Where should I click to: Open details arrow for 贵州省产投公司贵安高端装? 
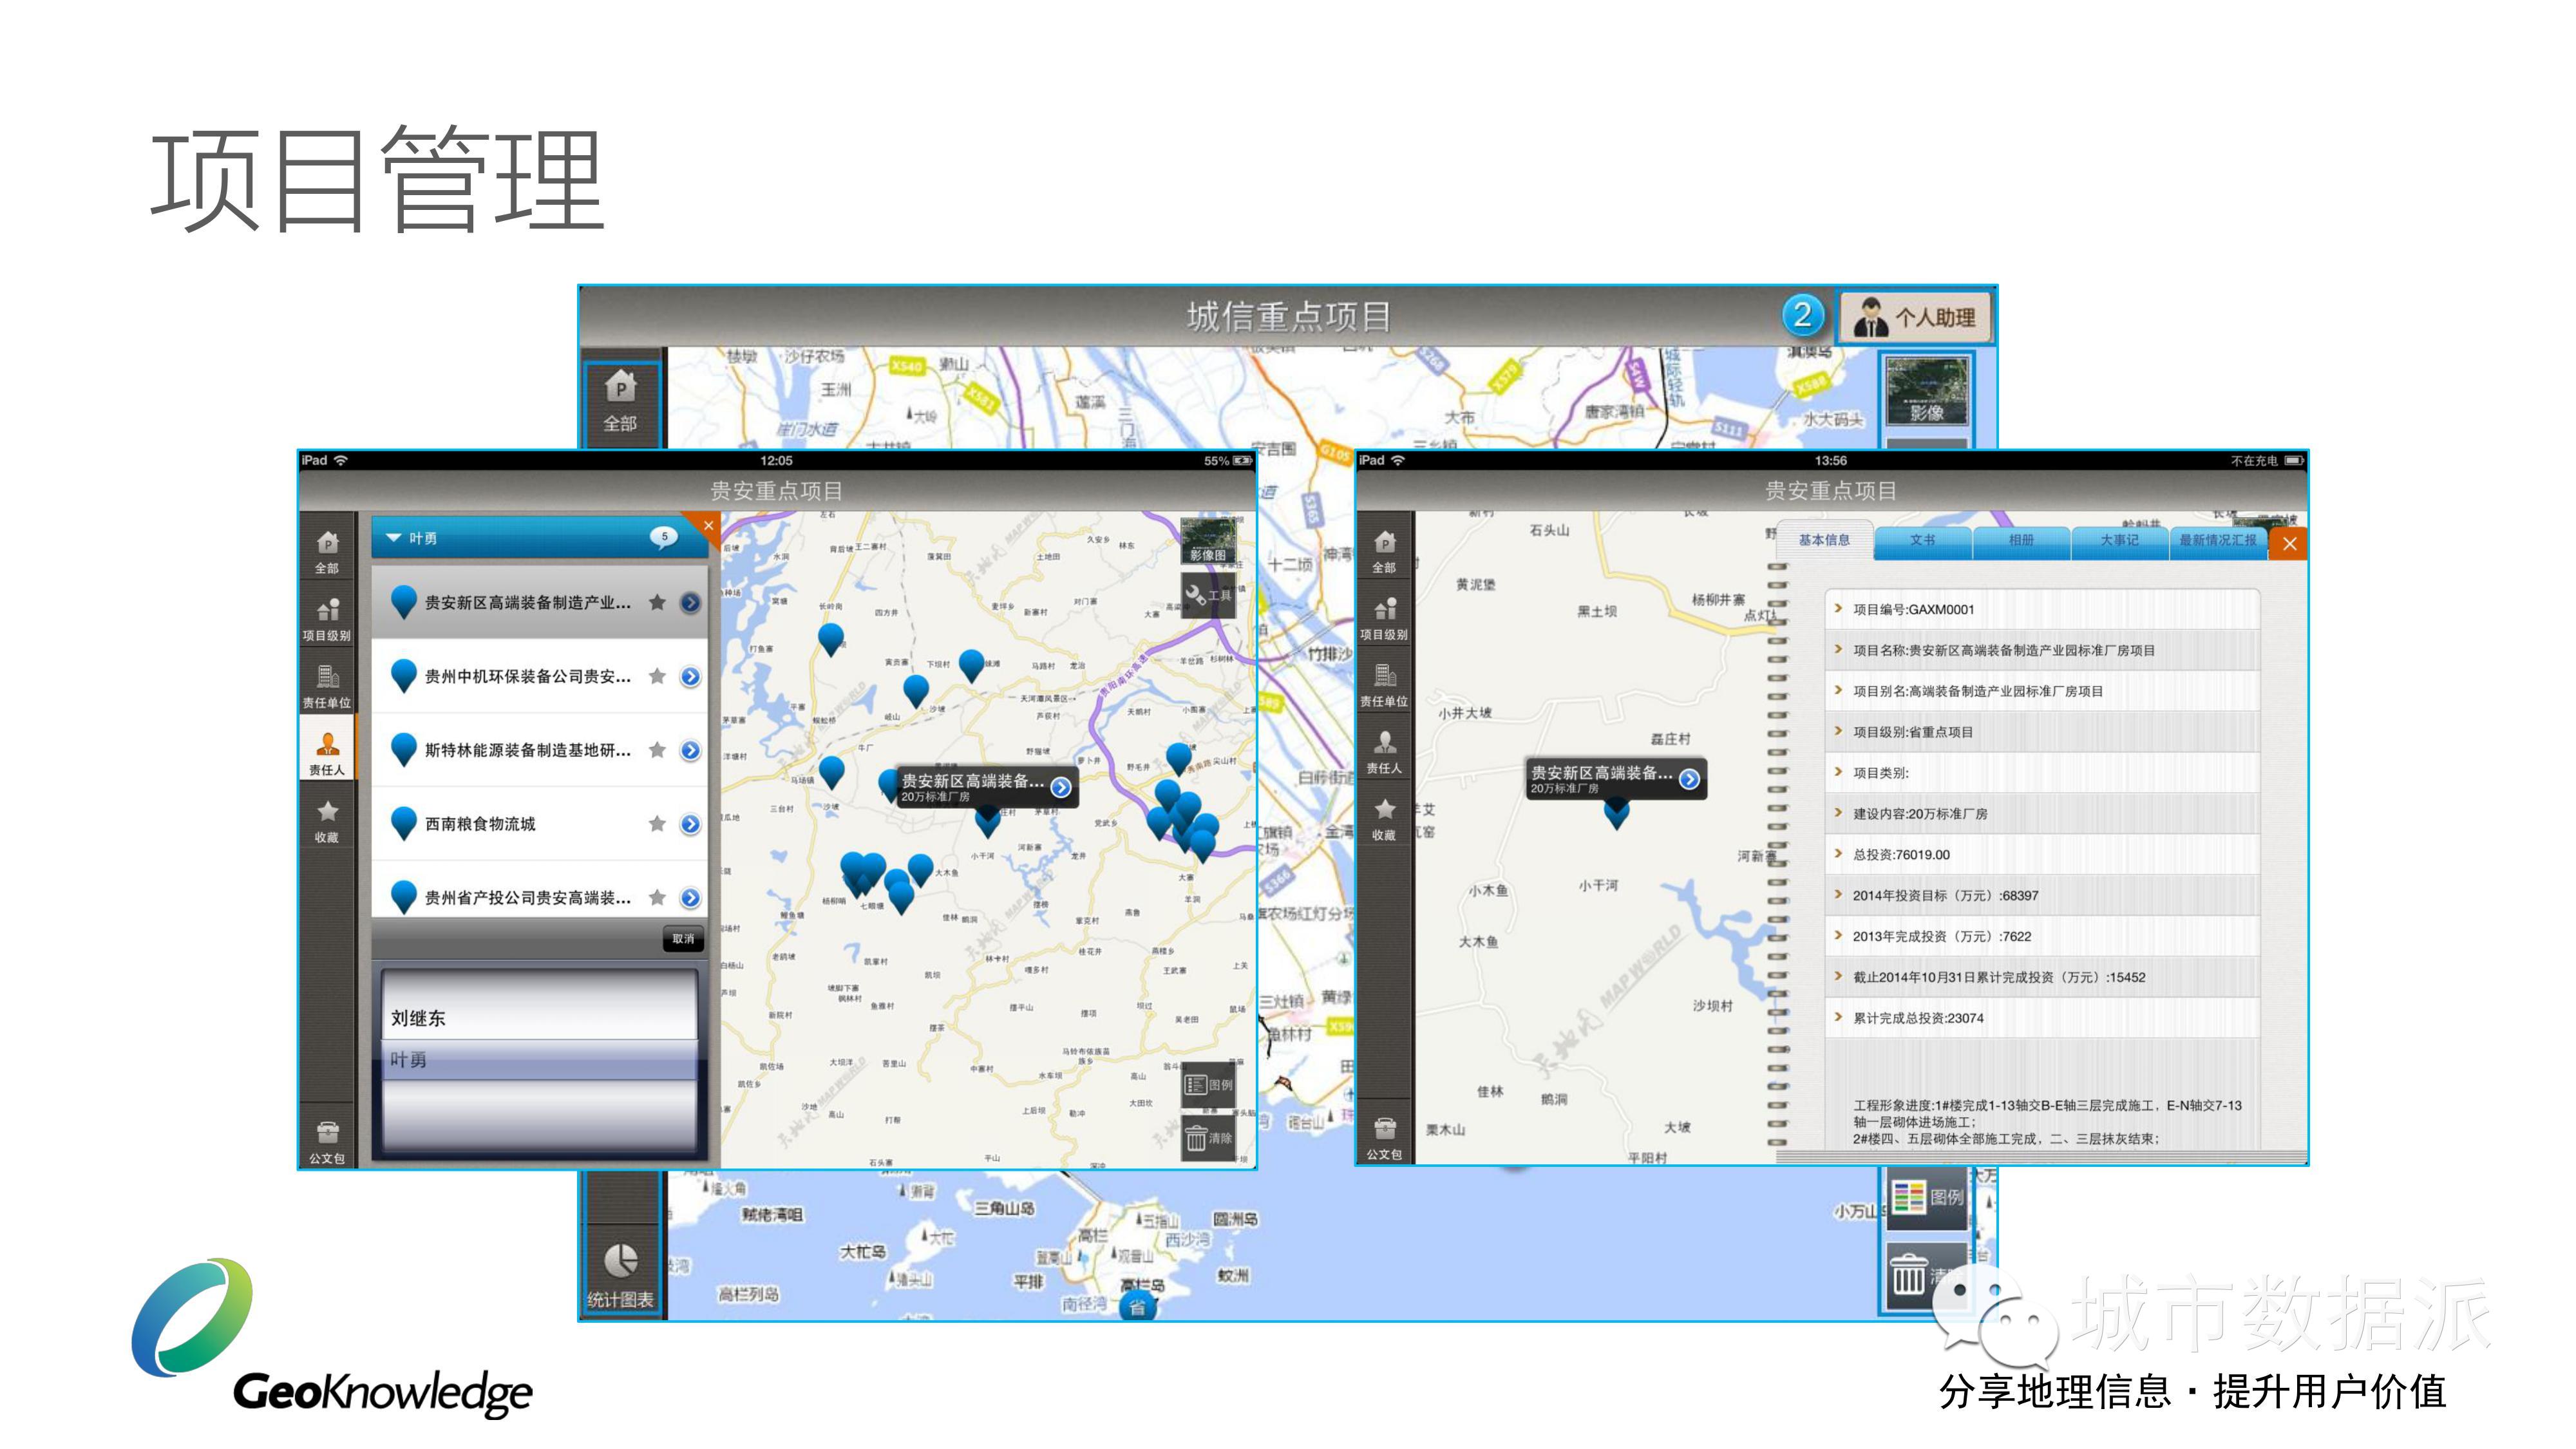tap(690, 898)
